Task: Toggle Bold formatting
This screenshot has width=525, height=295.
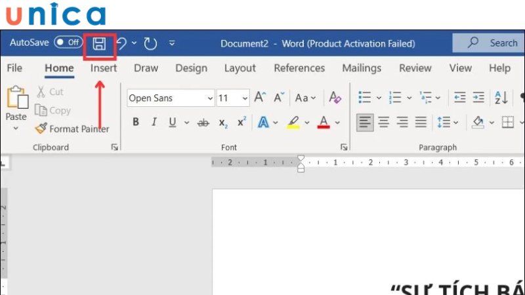Action: [x=136, y=123]
